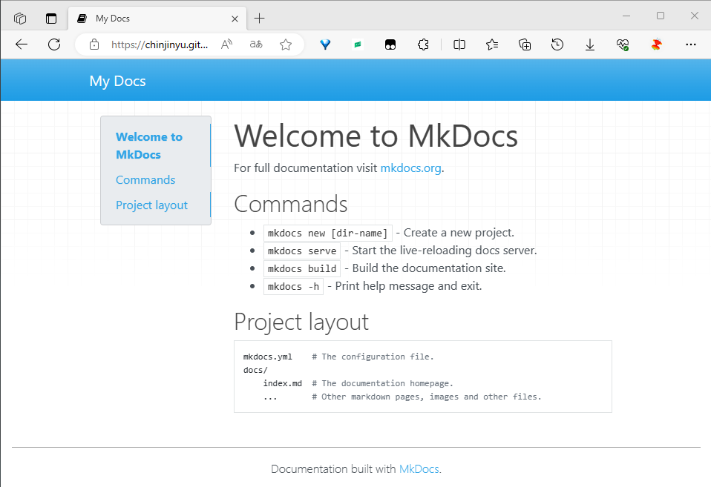Open Settings and more menu
The width and height of the screenshot is (711, 487).
(691, 44)
